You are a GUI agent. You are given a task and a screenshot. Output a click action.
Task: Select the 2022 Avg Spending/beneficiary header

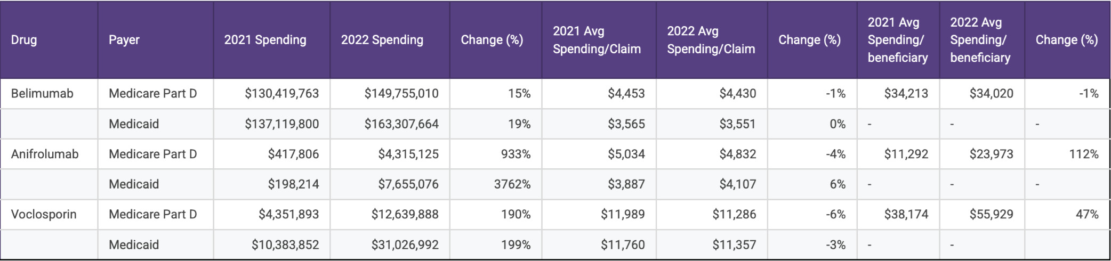coord(980,40)
